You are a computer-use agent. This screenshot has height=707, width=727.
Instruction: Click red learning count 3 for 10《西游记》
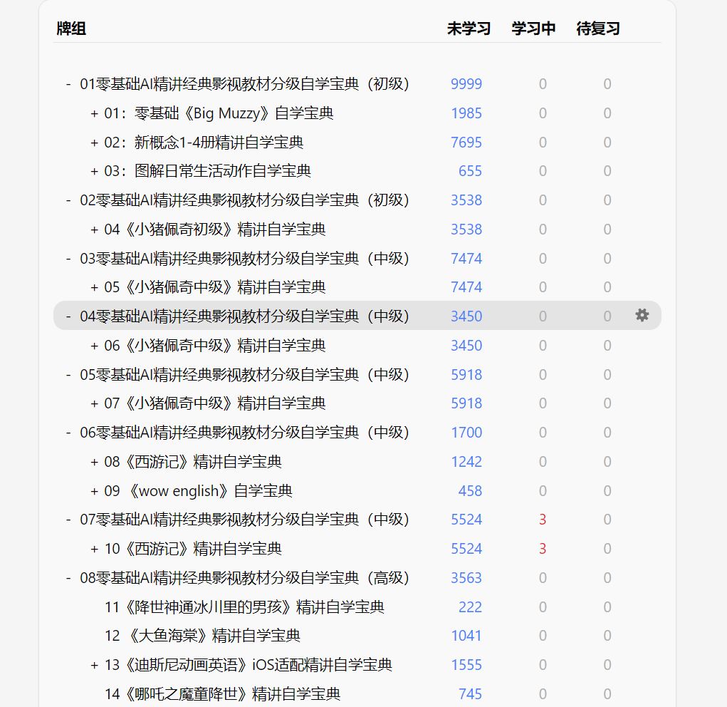[543, 549]
